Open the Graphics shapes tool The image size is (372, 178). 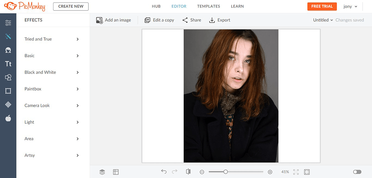coord(8,78)
